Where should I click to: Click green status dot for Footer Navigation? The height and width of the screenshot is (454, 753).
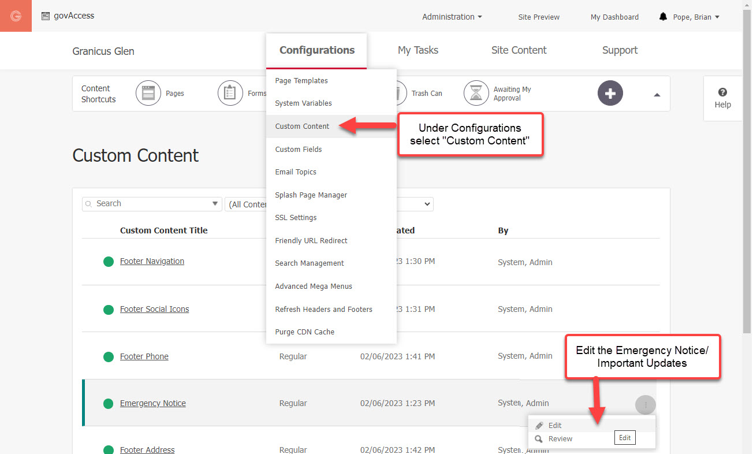click(108, 262)
